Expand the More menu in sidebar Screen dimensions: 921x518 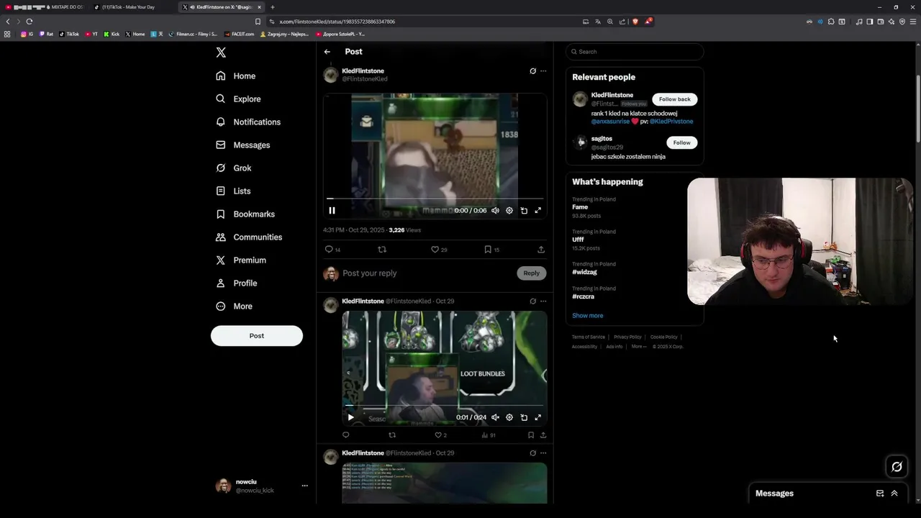(234, 306)
